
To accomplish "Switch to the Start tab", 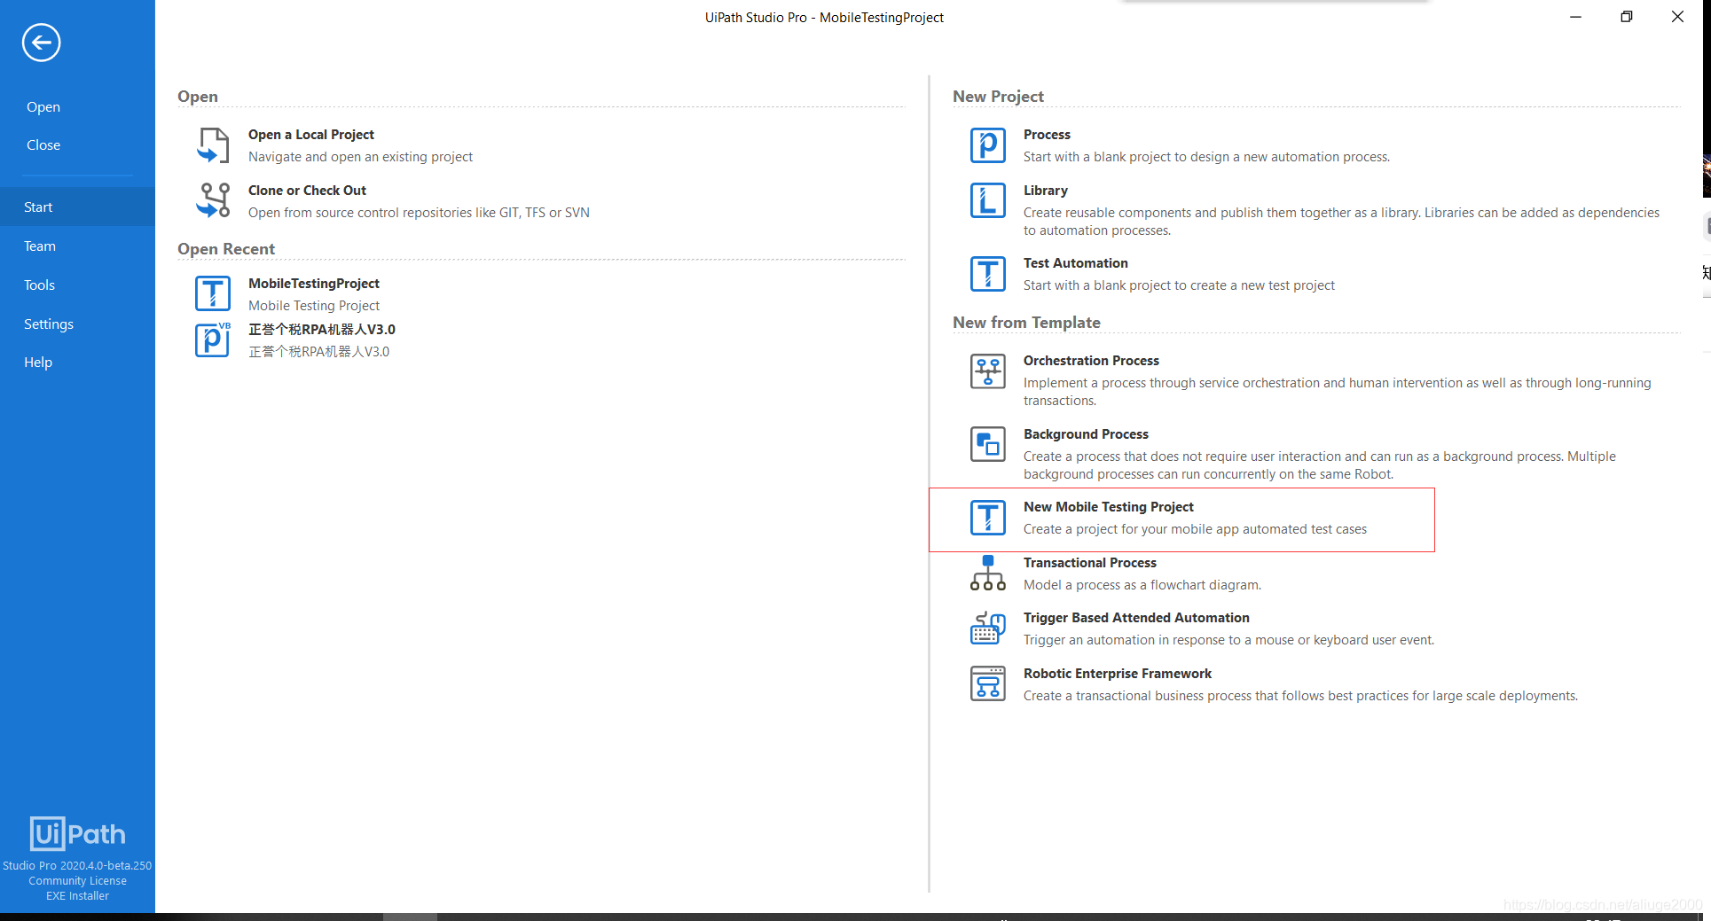I will (x=77, y=207).
